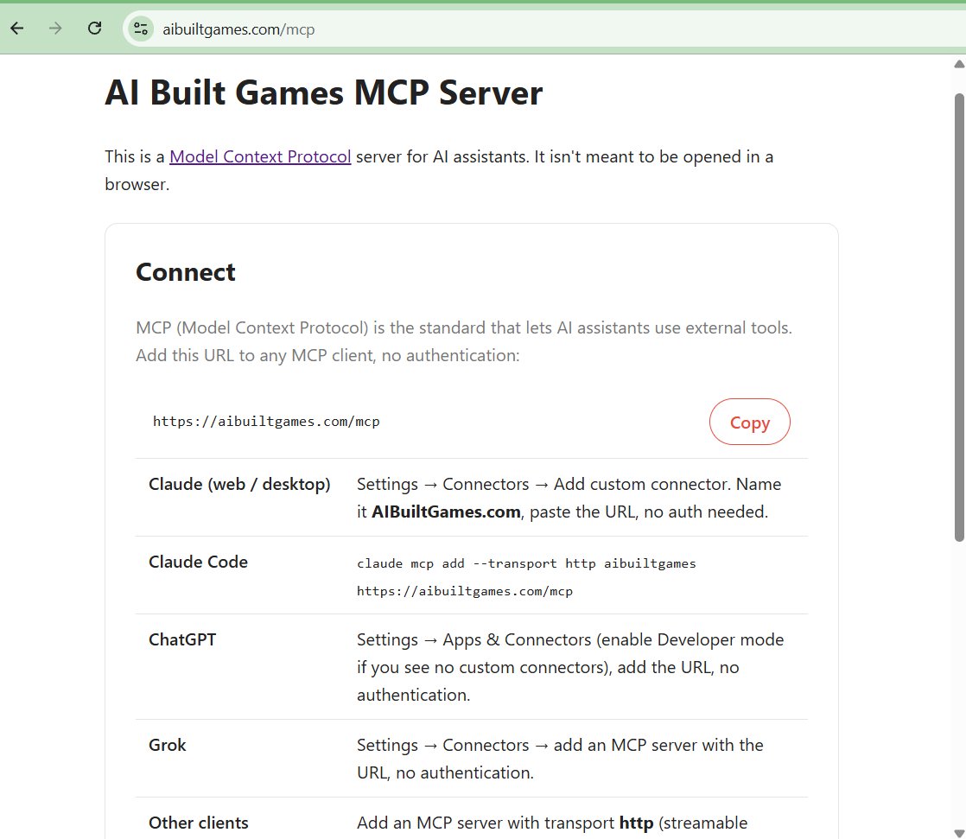Click the 'isn't meant to be opened' sentence
The width and height of the screenshot is (966, 839).
click(439, 170)
